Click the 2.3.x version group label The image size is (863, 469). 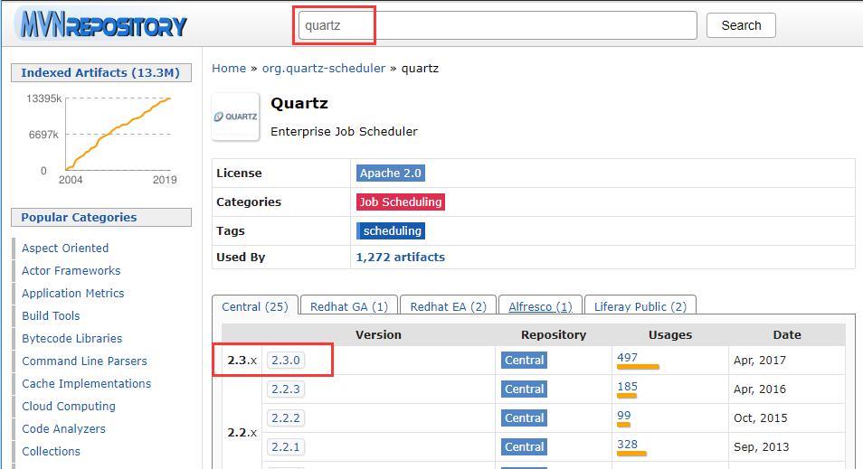click(x=242, y=361)
